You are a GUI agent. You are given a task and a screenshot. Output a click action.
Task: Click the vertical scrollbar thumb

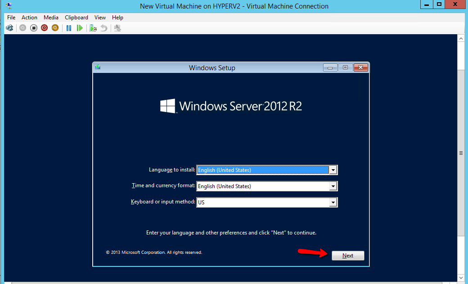461,153
